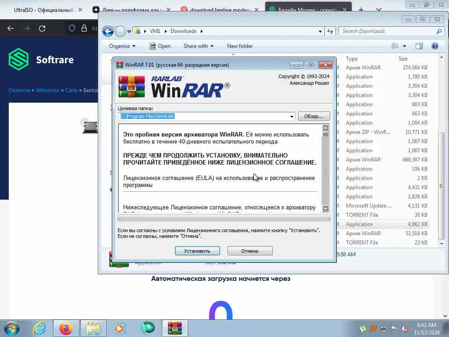Click Explorer forward navigation arrow
449x337 pixels.
[x=120, y=31]
